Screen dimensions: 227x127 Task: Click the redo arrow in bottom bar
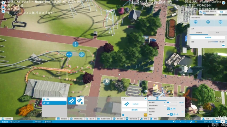(180, 122)
